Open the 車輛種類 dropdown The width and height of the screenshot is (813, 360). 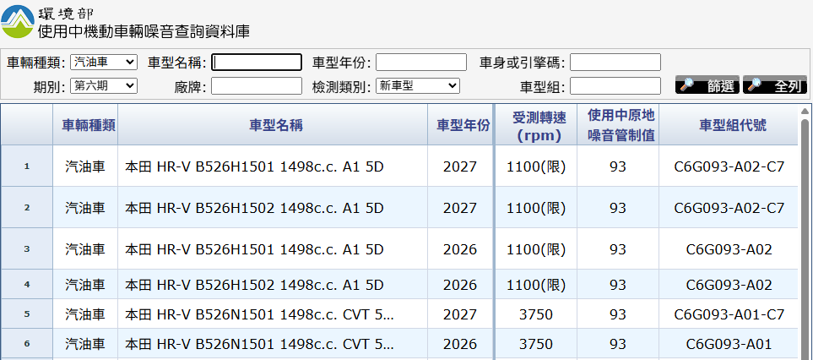(x=104, y=63)
